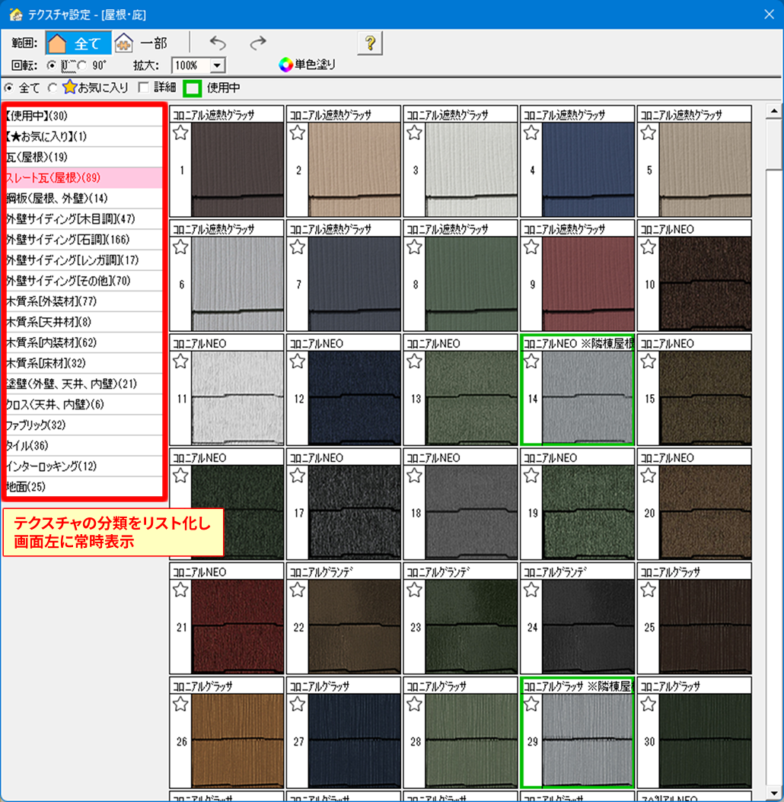Select 地面(25) category
The width and height of the screenshot is (784, 802).
pyautogui.click(x=84, y=487)
